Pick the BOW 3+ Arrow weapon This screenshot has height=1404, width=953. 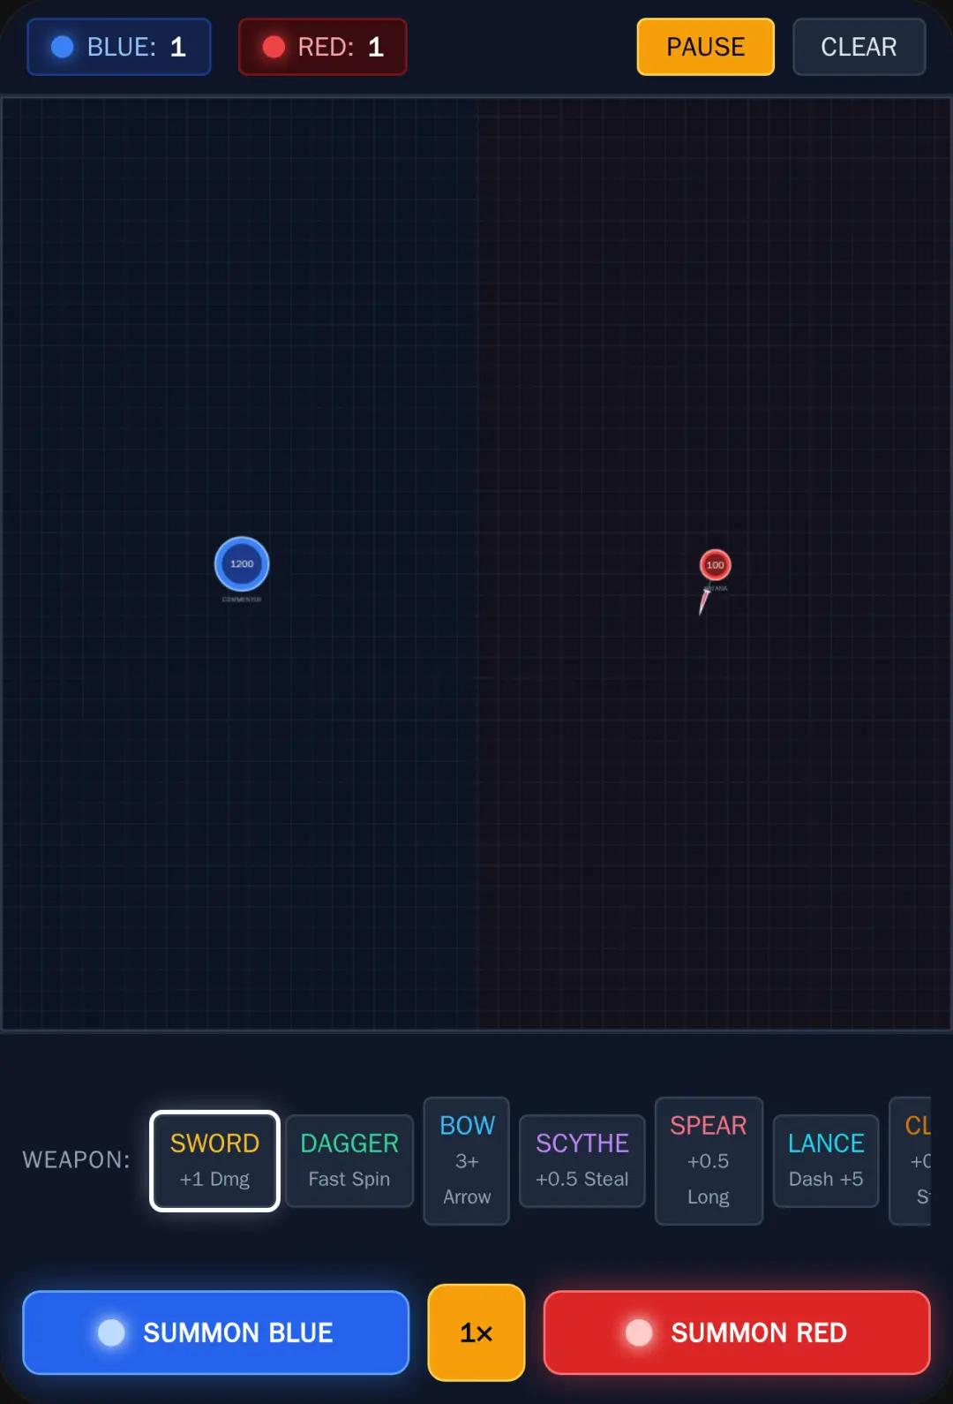click(467, 1160)
